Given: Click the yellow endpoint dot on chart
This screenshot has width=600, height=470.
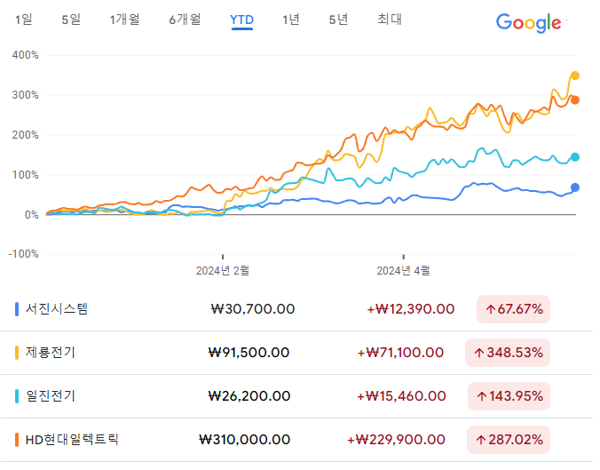Looking at the screenshot, I should [575, 76].
